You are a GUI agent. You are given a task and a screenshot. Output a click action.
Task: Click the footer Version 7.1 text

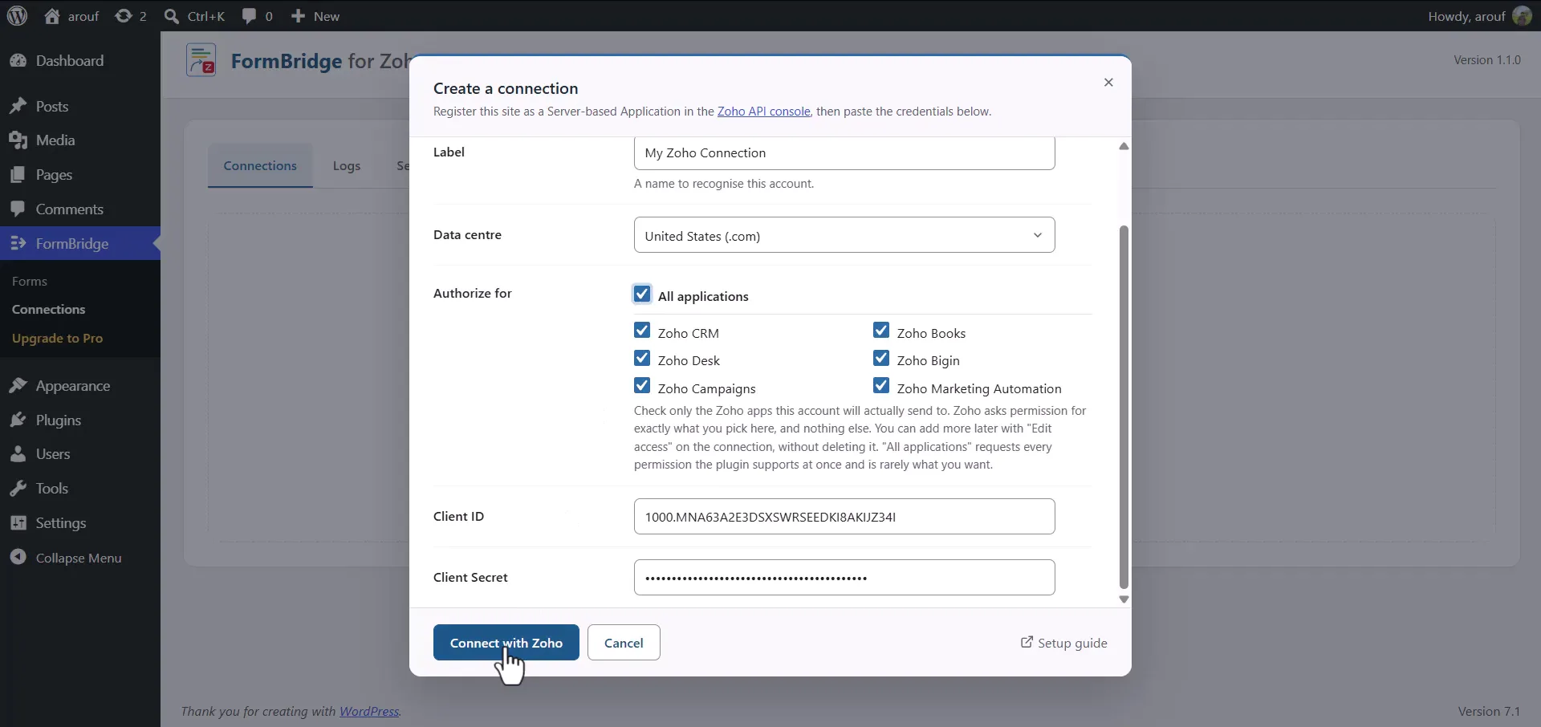click(x=1489, y=712)
